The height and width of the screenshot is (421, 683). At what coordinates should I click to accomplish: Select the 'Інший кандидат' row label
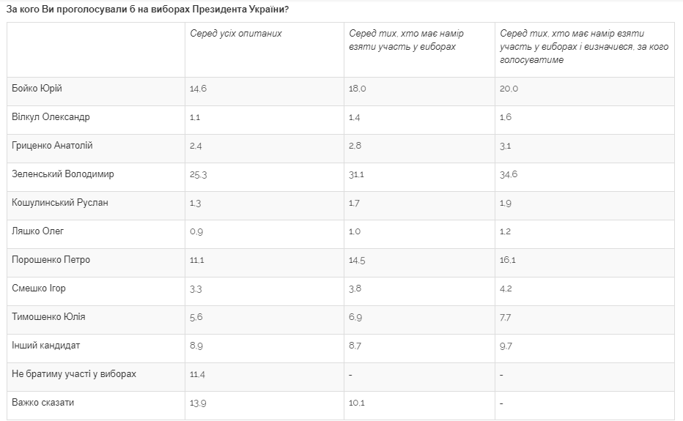[46, 346]
